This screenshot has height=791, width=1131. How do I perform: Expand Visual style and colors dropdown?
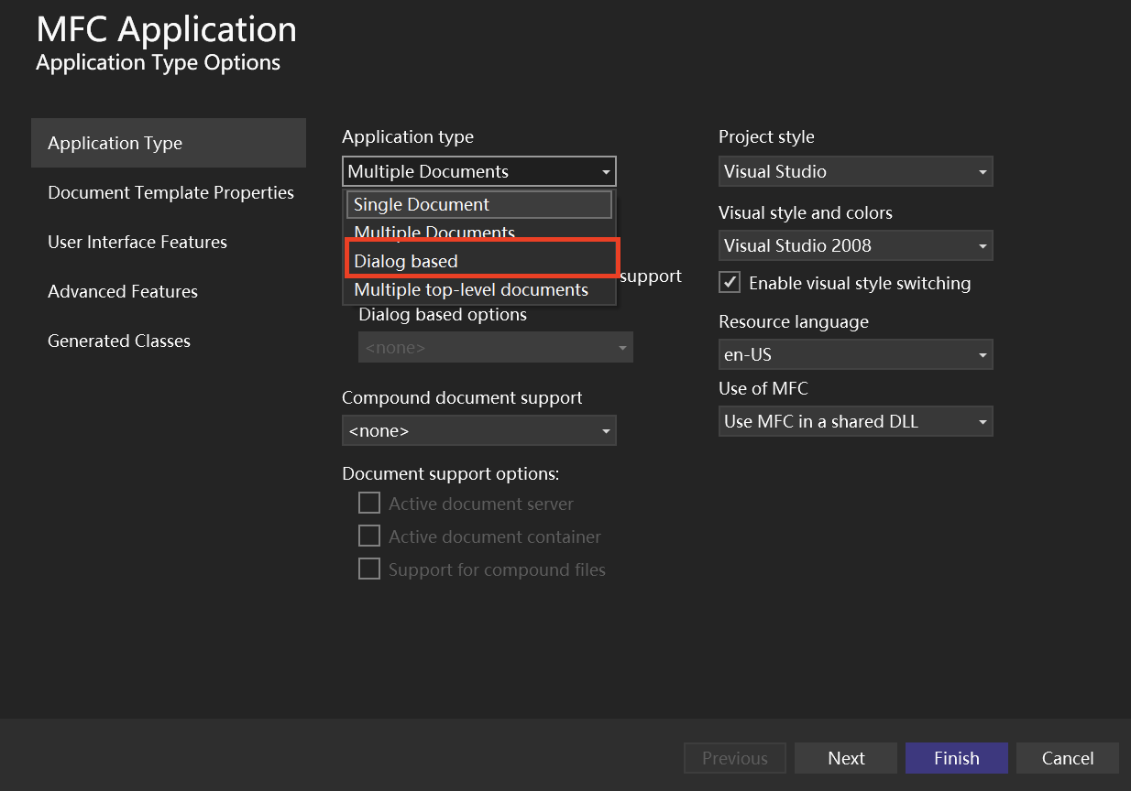[854, 245]
